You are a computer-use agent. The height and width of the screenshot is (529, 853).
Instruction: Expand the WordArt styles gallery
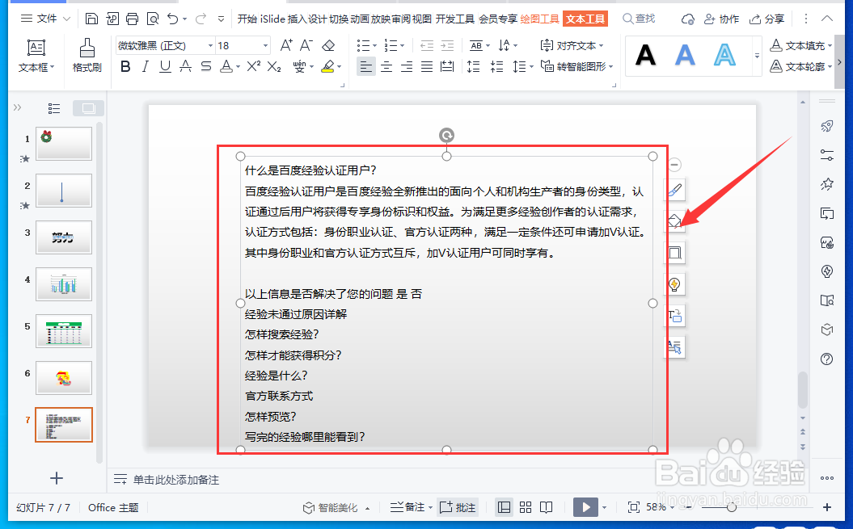757,56
